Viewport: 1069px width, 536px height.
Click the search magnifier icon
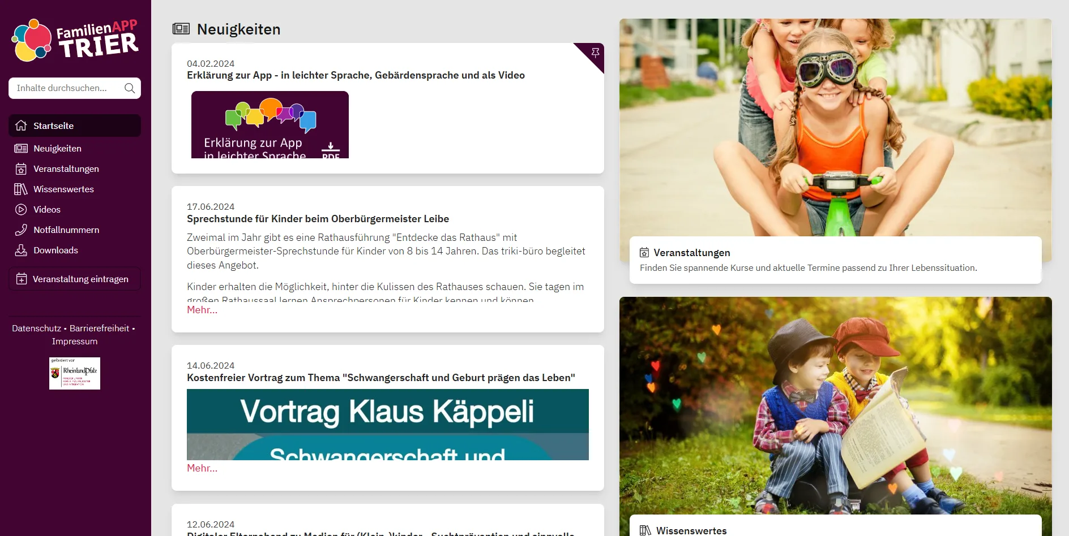130,88
